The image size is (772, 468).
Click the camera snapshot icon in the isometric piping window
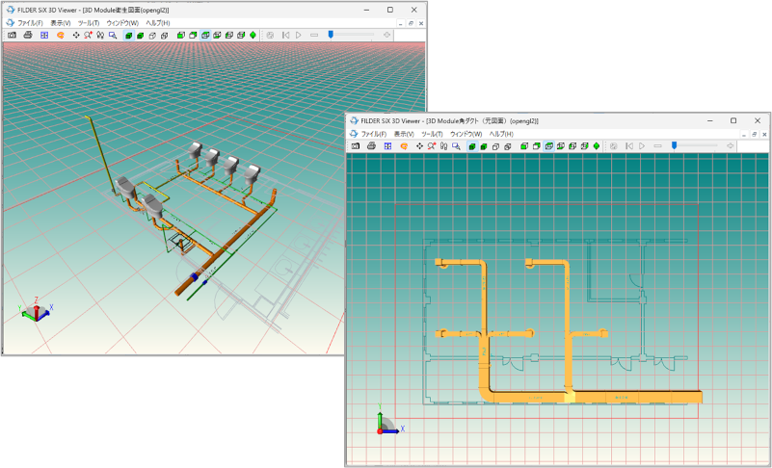pyautogui.click(x=12, y=35)
